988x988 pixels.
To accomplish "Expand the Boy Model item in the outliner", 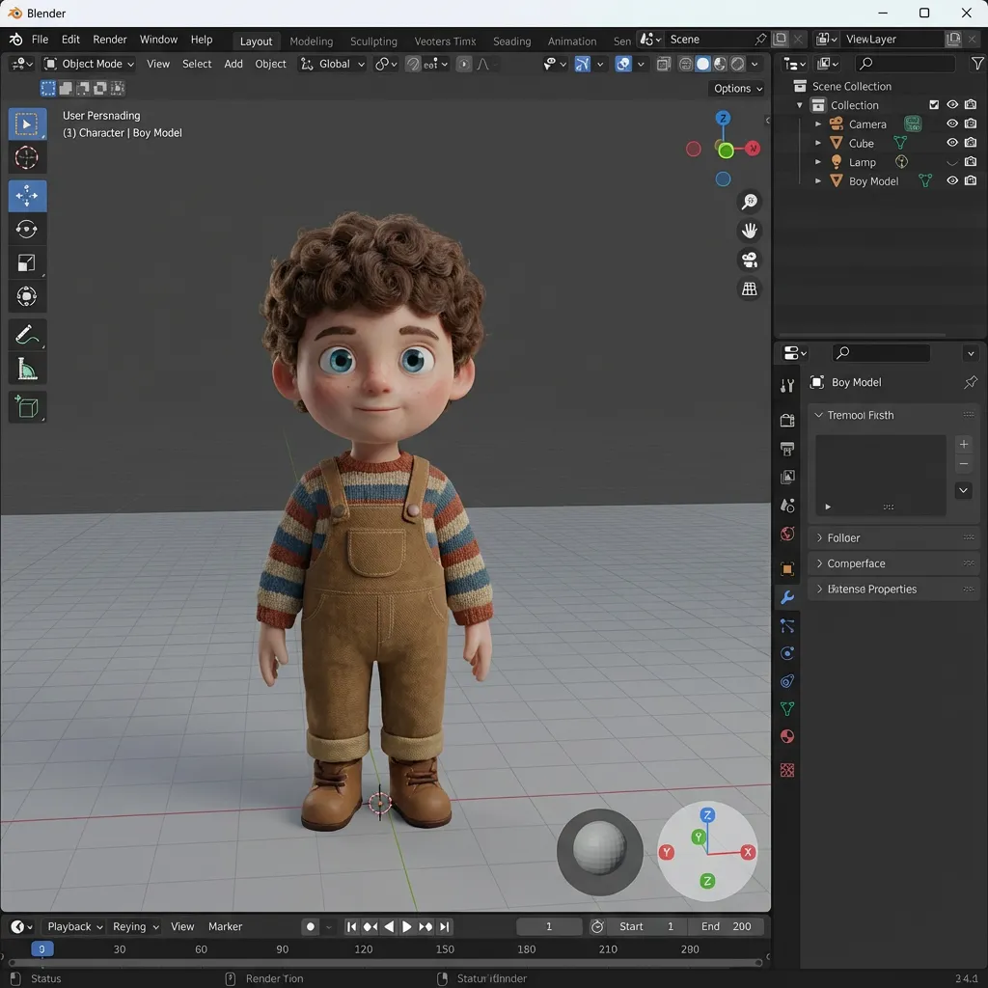I will [x=818, y=180].
